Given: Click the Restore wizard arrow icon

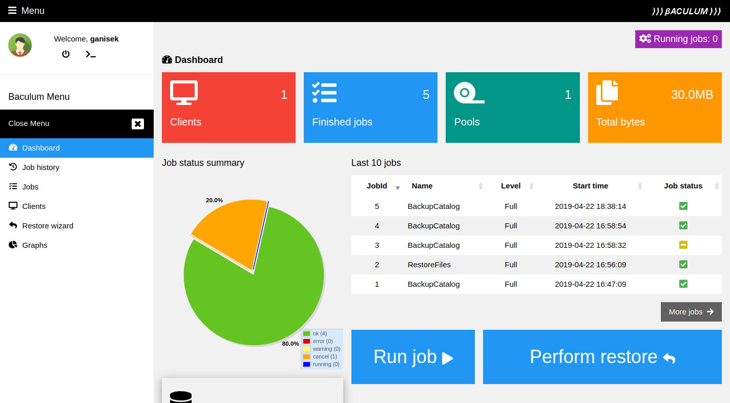Looking at the screenshot, I should point(13,225).
